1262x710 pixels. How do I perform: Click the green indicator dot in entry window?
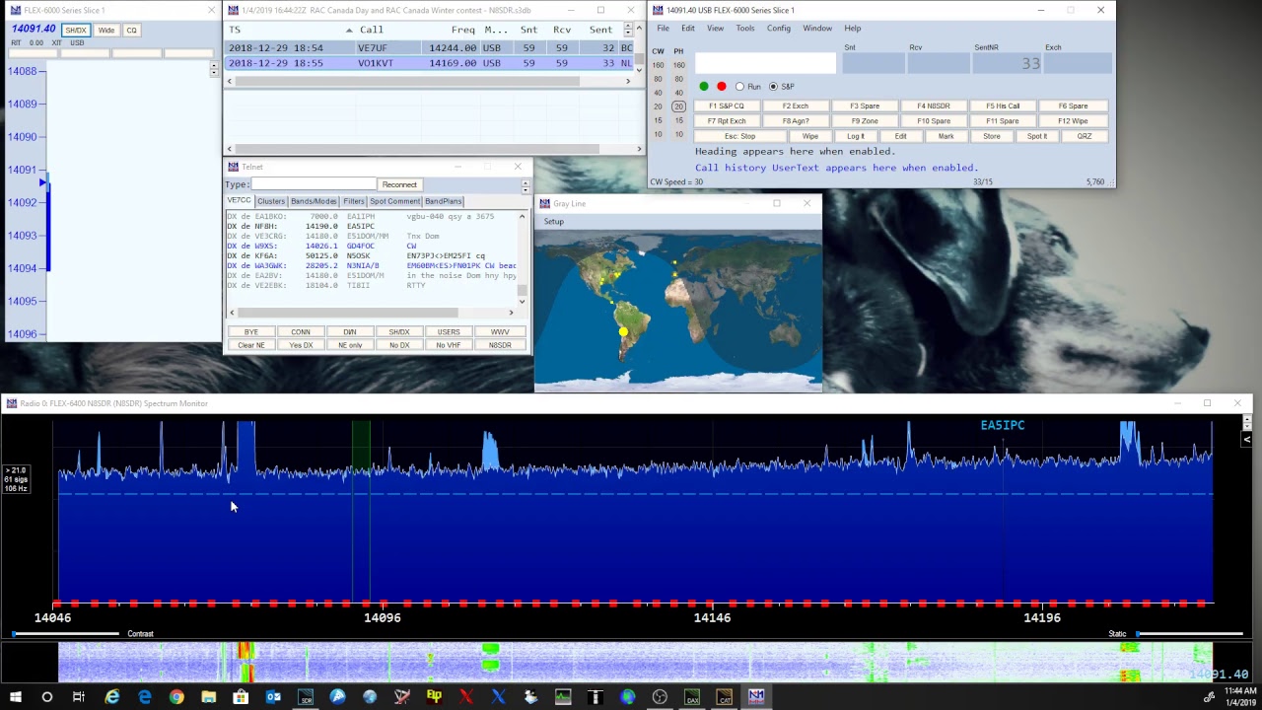point(704,87)
